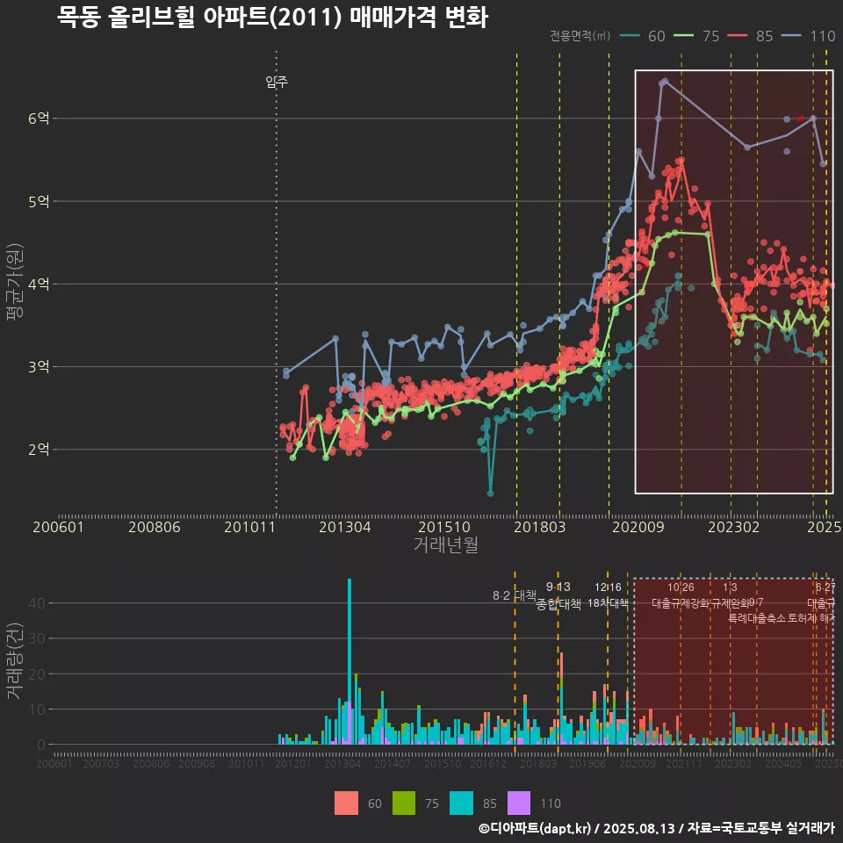Click the red x marker near 6억
This screenshot has height=843, width=843.
click(x=800, y=119)
